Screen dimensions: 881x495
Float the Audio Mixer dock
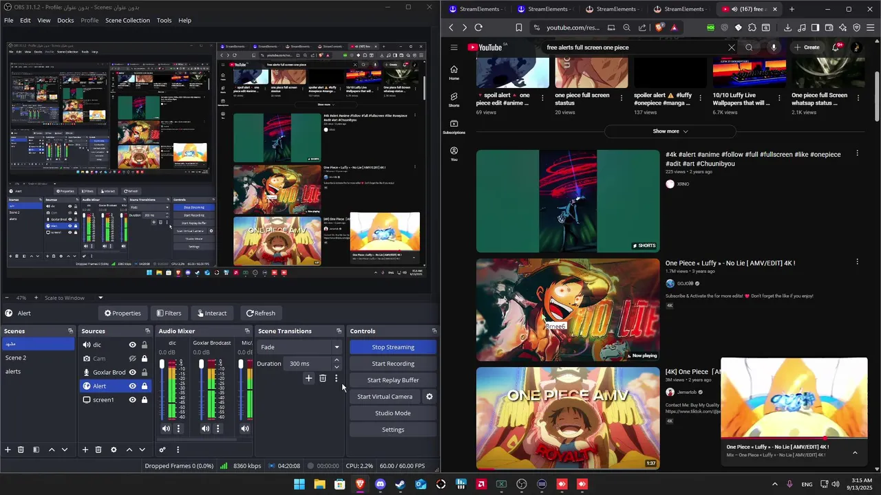(247, 331)
